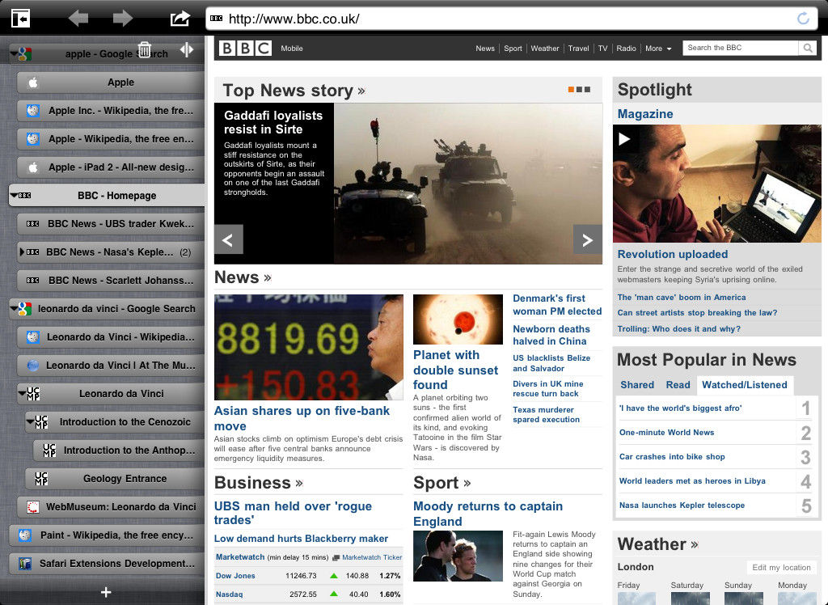828x605 pixels.
Task: Open the share menu icon
Action: coord(180,19)
